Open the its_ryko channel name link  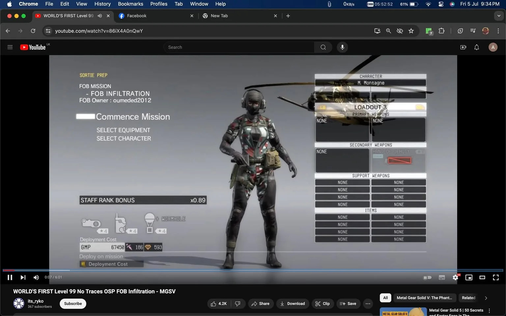pos(36,301)
